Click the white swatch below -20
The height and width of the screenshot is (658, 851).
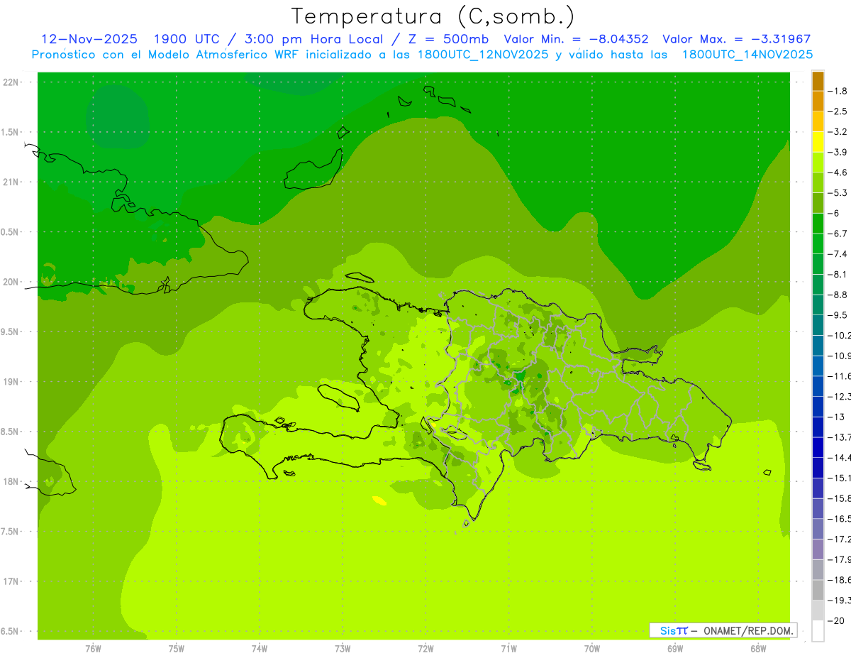[818, 630]
